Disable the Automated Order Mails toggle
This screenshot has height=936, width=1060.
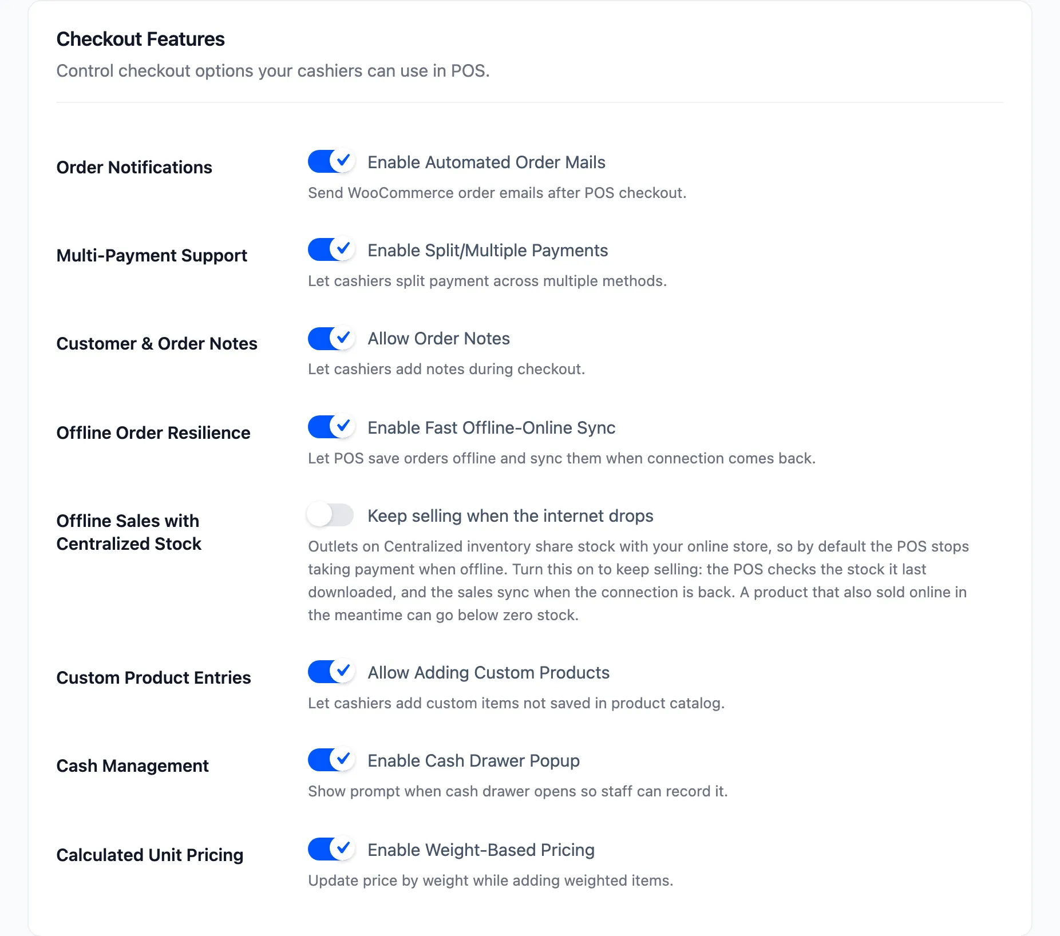click(x=331, y=161)
